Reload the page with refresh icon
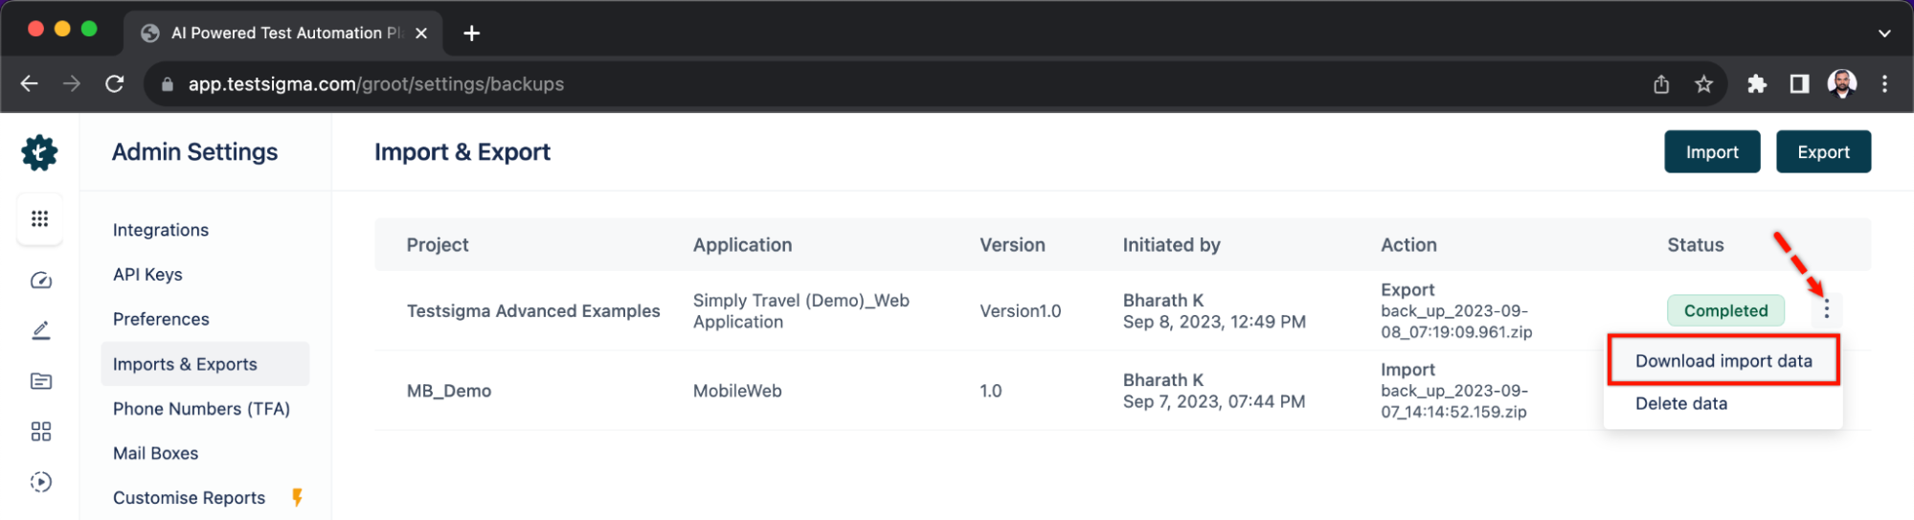The image size is (1914, 520). pyautogui.click(x=114, y=84)
